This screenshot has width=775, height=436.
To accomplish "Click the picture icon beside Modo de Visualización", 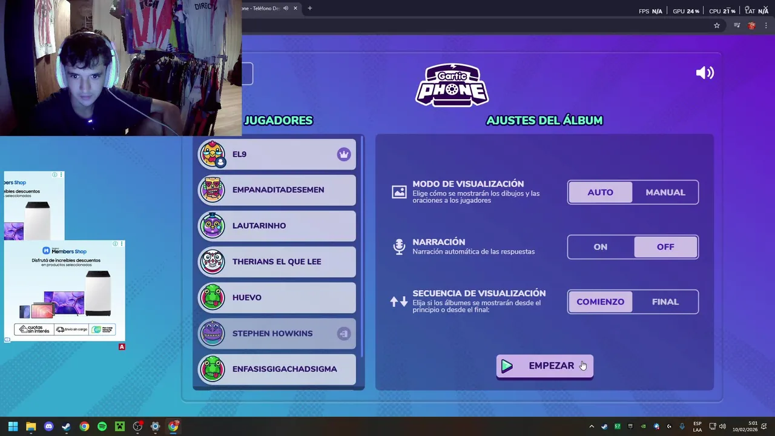I will [399, 192].
